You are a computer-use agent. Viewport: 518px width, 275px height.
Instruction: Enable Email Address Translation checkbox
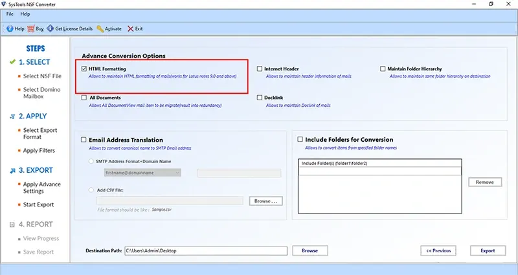click(x=84, y=140)
